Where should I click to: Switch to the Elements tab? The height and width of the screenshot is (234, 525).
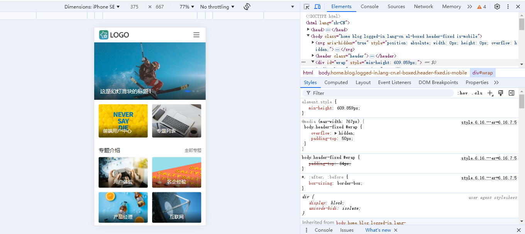(x=341, y=7)
